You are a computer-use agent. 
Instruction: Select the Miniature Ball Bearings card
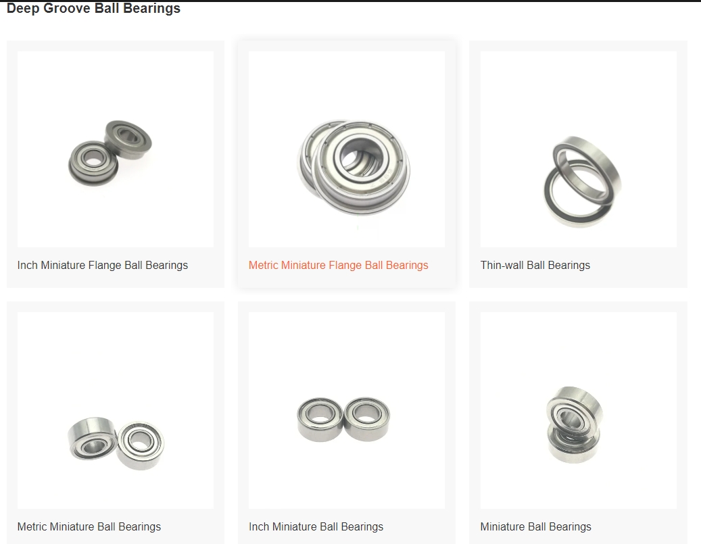click(578, 423)
